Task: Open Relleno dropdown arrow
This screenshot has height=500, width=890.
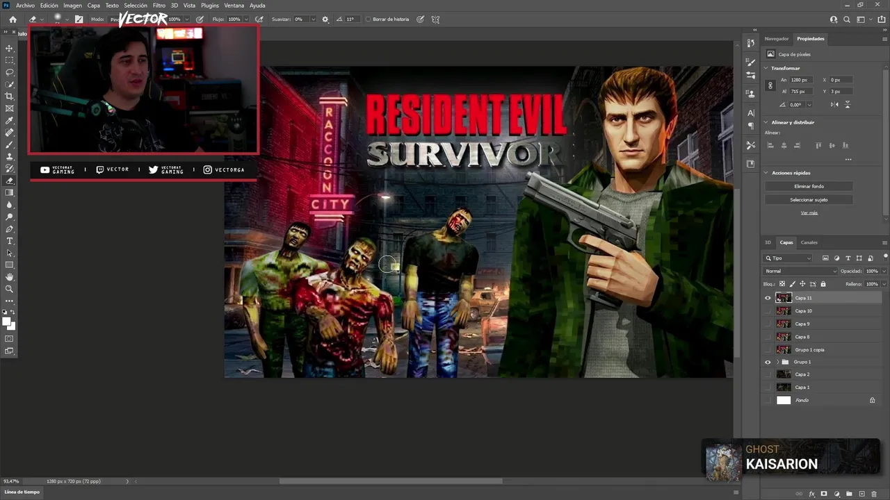Action: pyautogui.click(x=884, y=284)
